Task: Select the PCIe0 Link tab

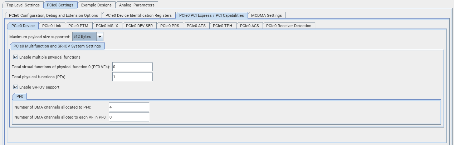Action: click(x=52, y=26)
